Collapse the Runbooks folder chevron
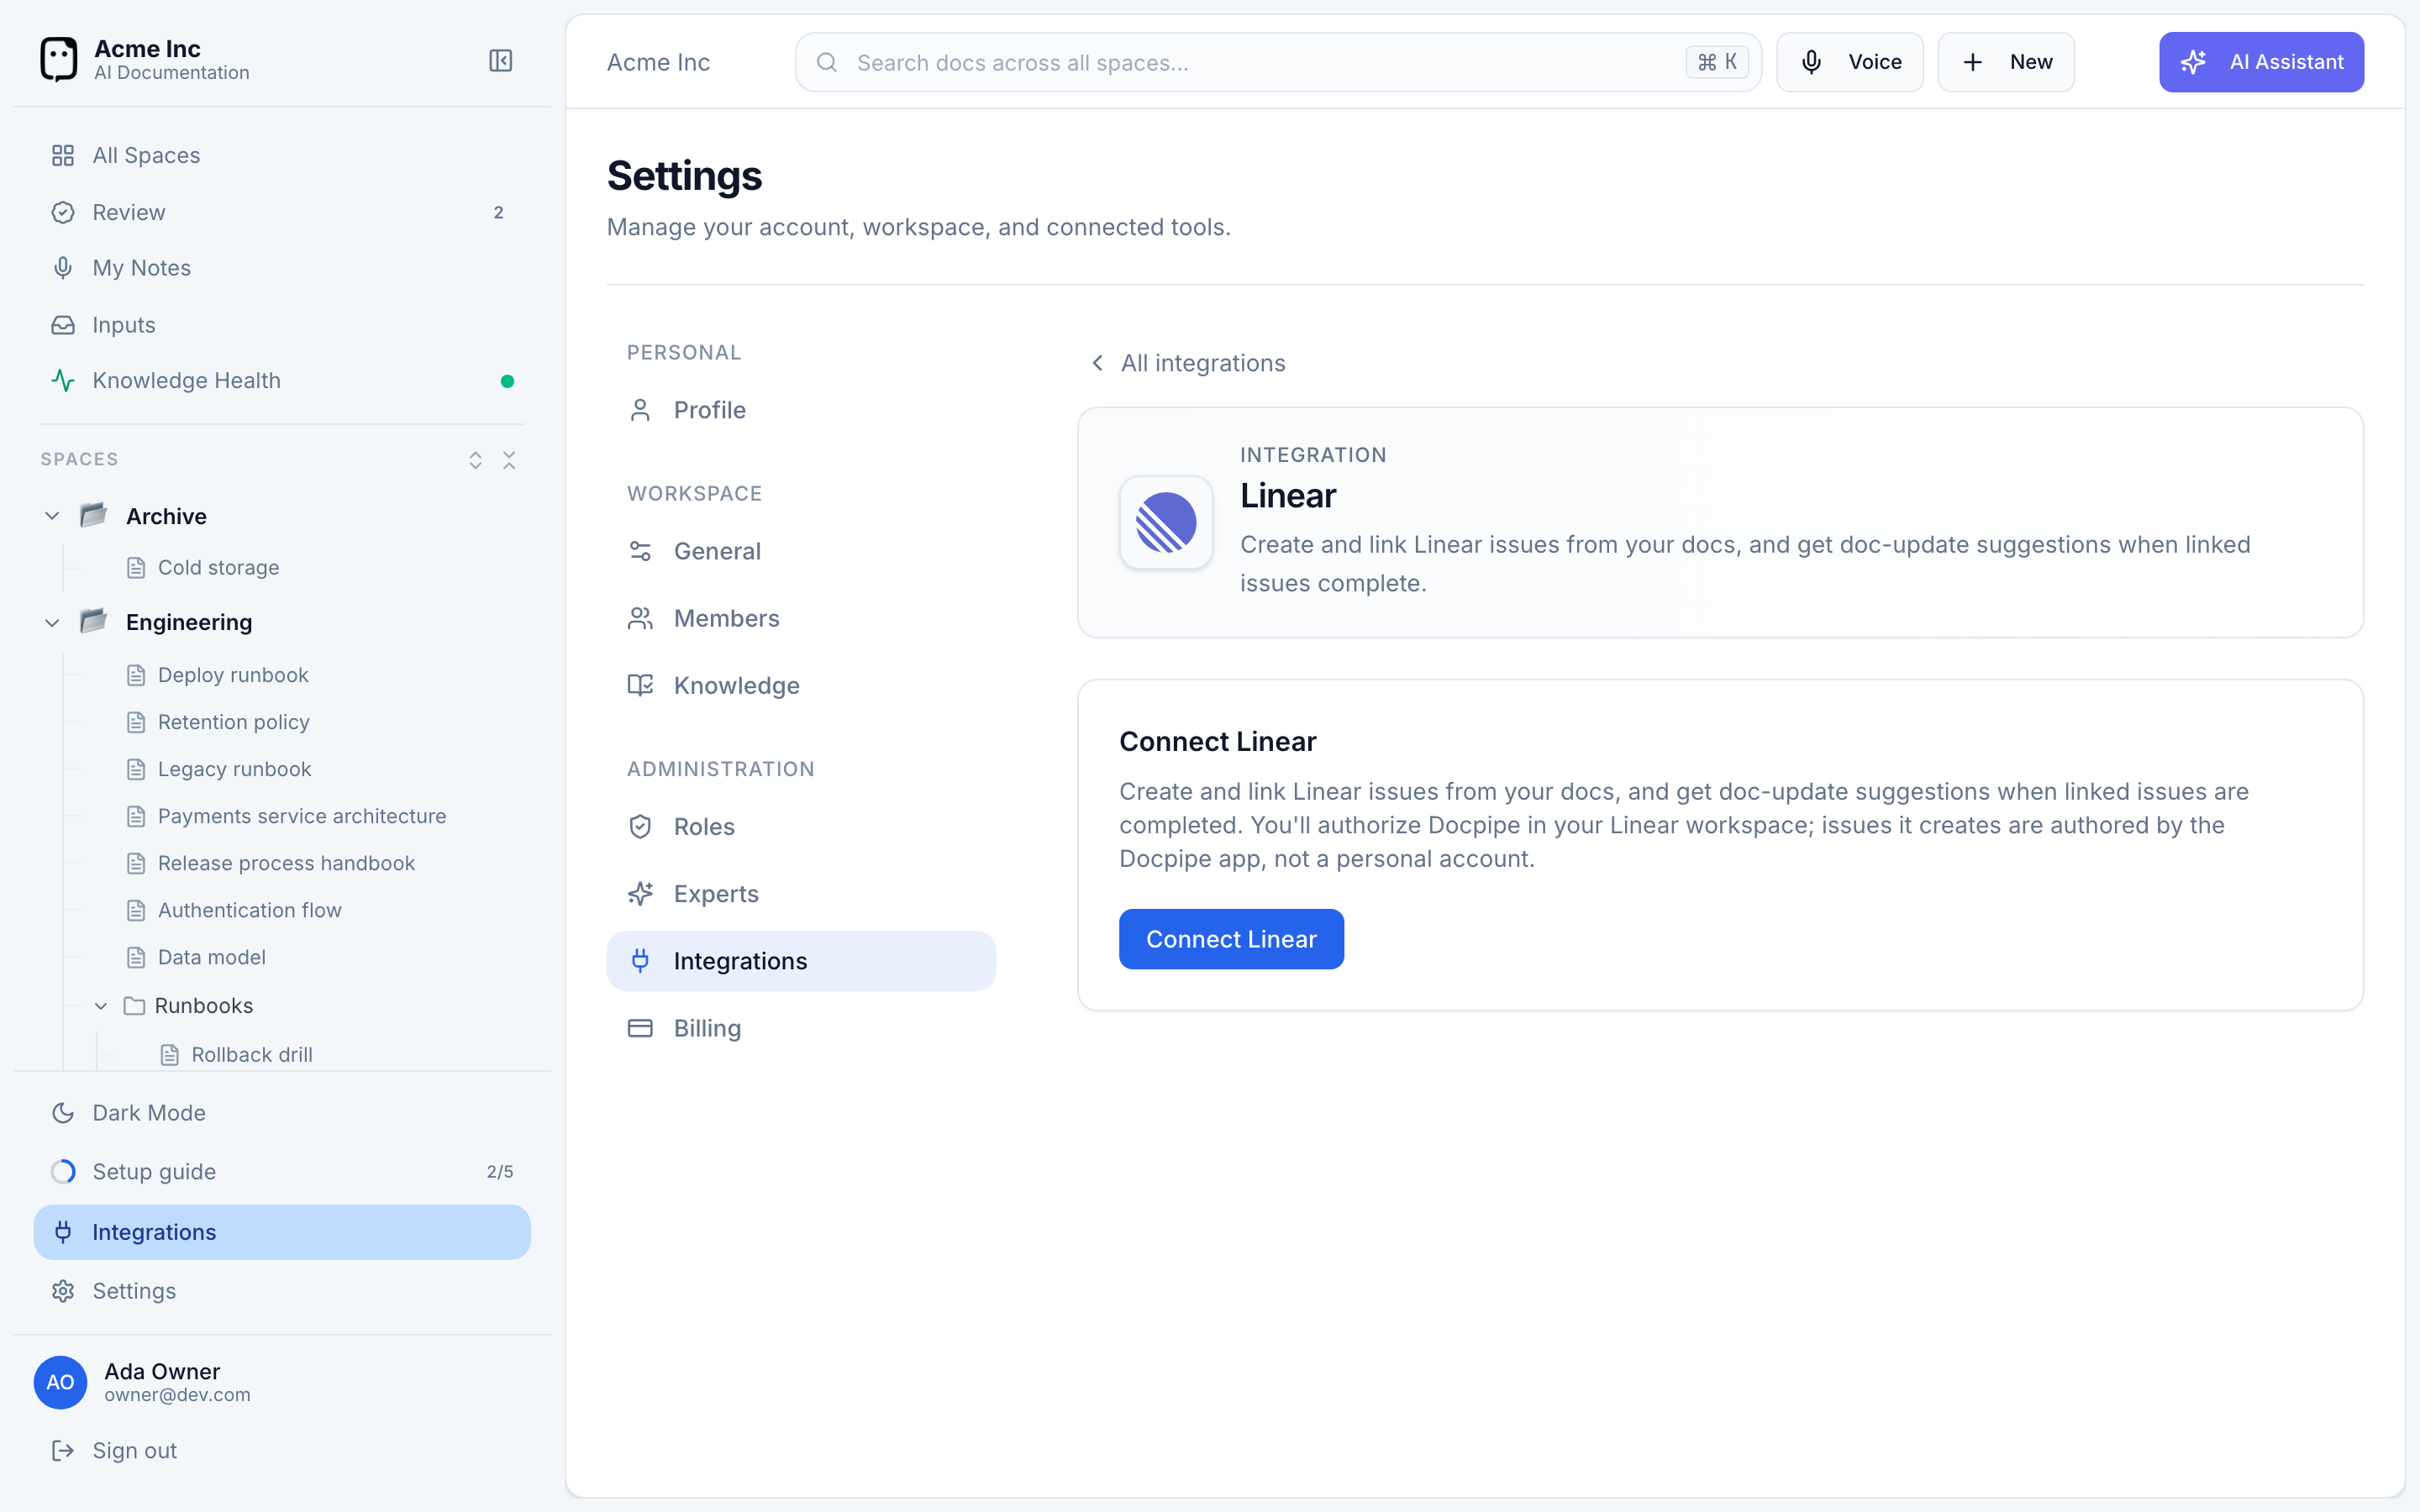This screenshot has height=1512, width=2420. click(x=101, y=1006)
